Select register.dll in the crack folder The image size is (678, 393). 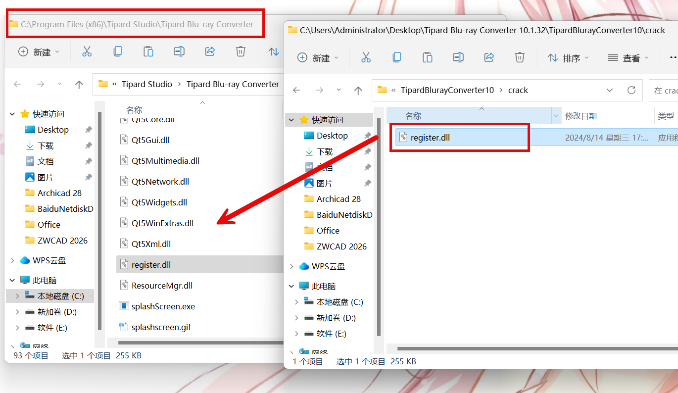430,138
